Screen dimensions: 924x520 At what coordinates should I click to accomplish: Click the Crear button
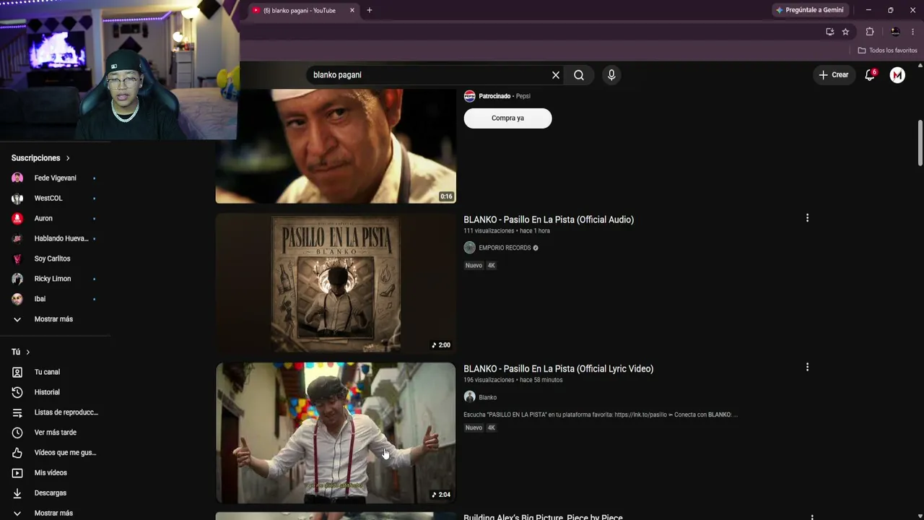coord(833,75)
